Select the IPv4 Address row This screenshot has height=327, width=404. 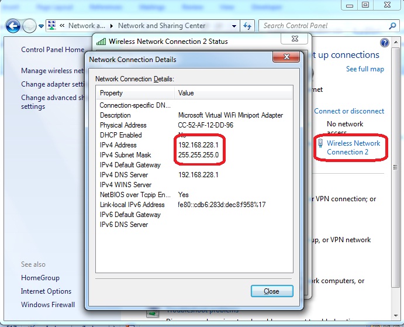click(194, 145)
